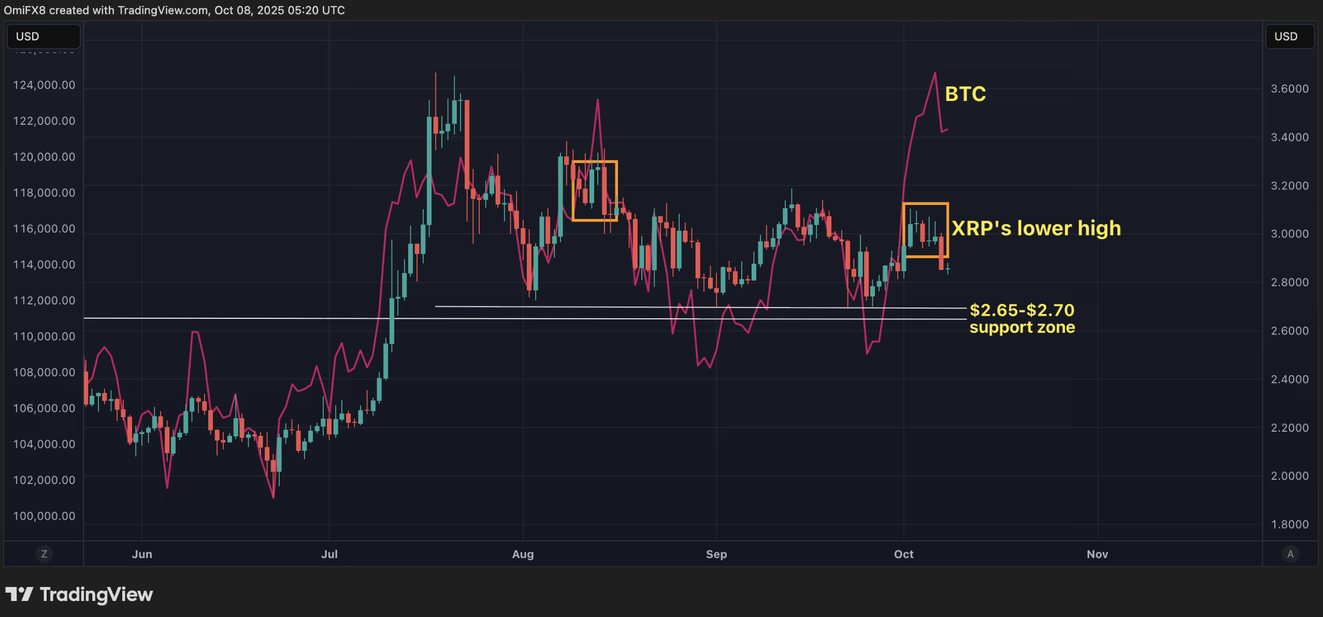The height and width of the screenshot is (617, 1323).
Task: Open the left USD currency selector
Action: click(44, 36)
